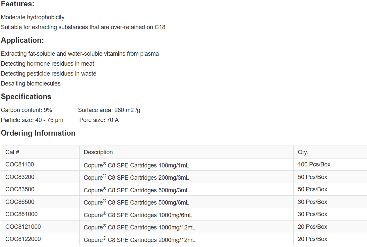Click the Cat # column header

pos(12,152)
